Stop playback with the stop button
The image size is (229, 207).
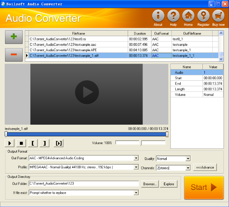click(x=21, y=143)
